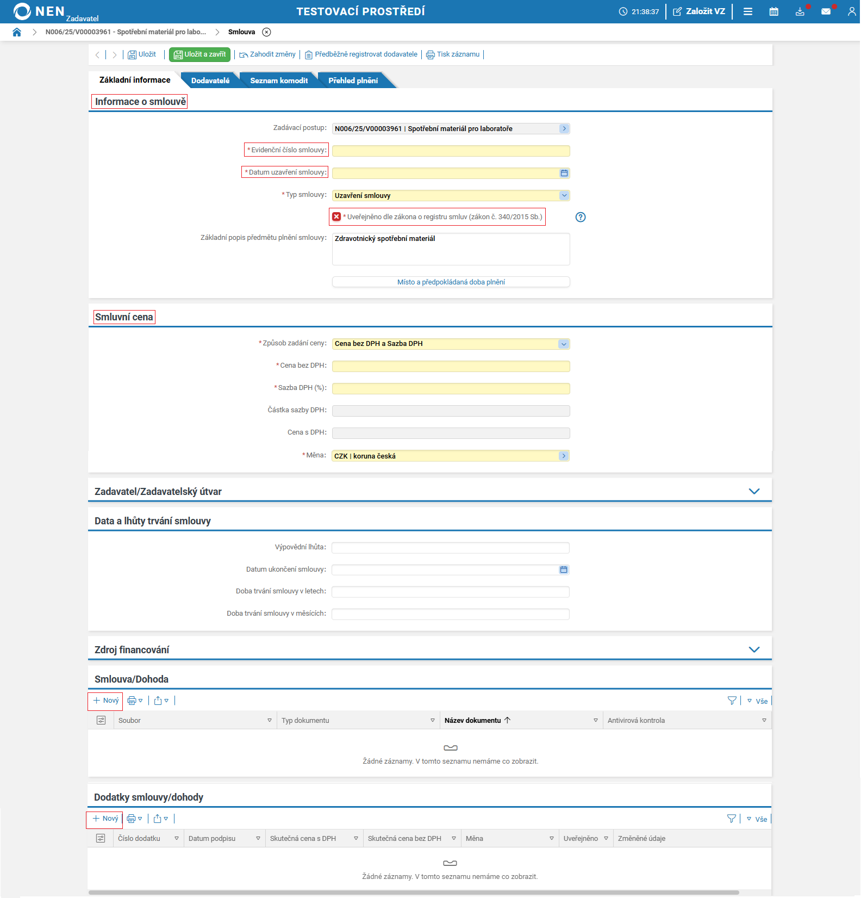This screenshot has width=861, height=898.
Task: Open the downloads icon in header
Action: 800,11
